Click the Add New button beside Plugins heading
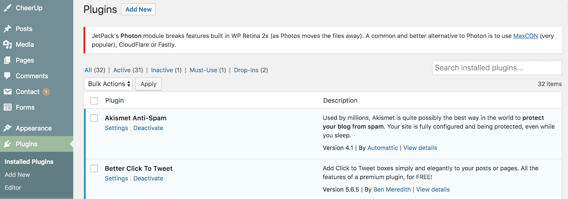 point(138,9)
